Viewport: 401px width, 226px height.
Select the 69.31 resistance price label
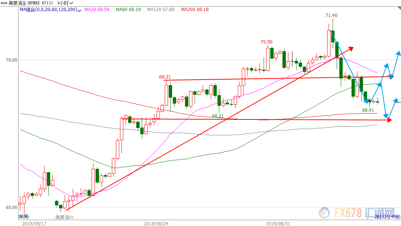[165, 77]
